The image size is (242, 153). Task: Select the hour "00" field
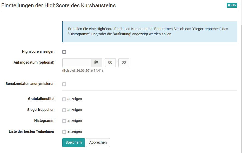point(110,62)
